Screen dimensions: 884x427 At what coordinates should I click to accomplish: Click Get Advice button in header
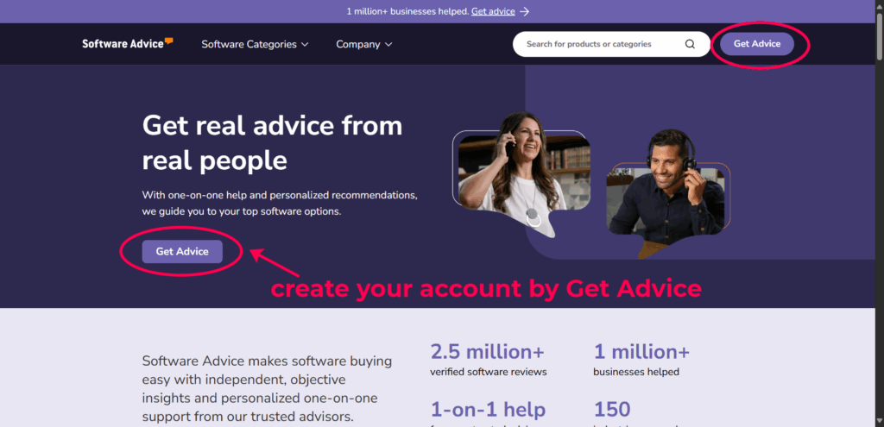click(757, 44)
